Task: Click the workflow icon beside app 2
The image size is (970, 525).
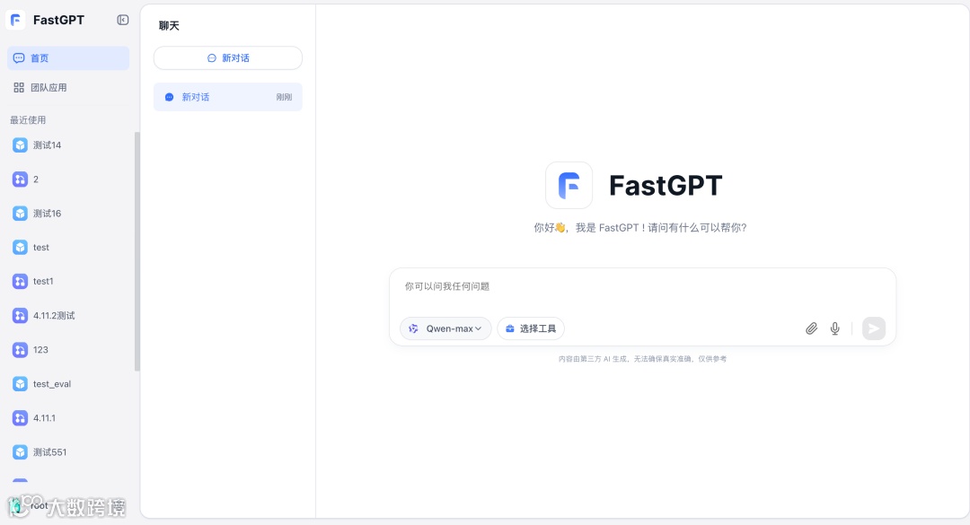Action: tap(20, 179)
